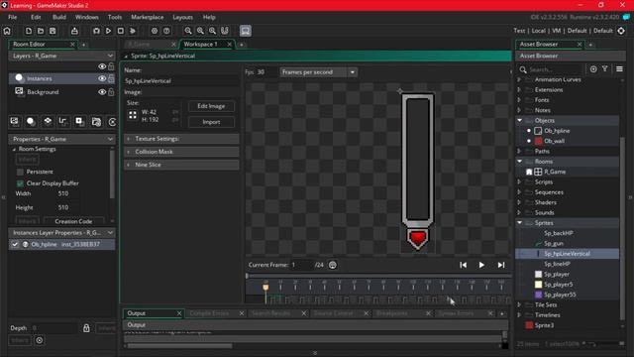634x357 pixels.
Task: Click the laptop mode toolbar icon
Action: [246, 31]
